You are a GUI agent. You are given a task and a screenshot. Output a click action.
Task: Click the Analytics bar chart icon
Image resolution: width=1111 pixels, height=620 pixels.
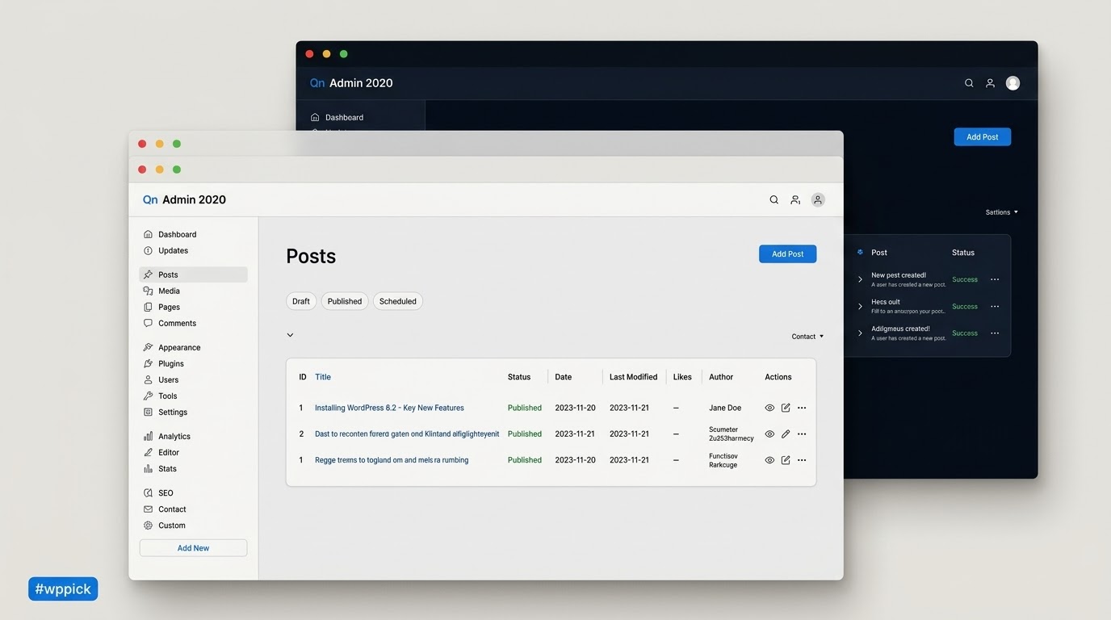point(148,436)
